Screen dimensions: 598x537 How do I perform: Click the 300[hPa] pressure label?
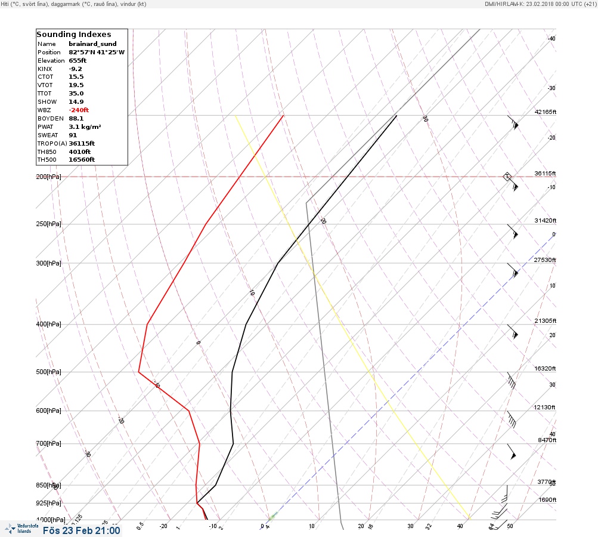tap(48, 263)
